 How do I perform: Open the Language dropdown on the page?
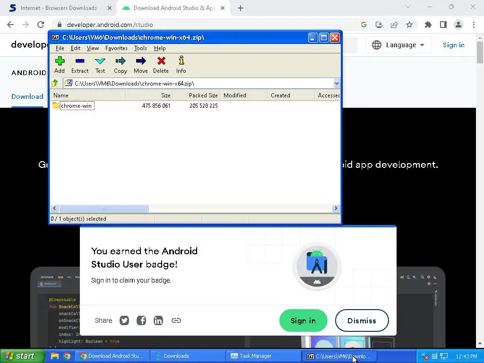(398, 45)
